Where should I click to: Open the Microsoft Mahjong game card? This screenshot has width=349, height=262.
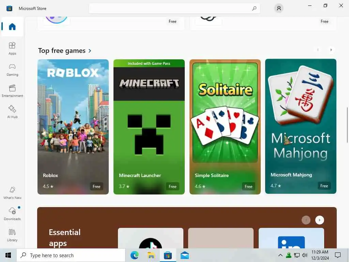(x=301, y=126)
